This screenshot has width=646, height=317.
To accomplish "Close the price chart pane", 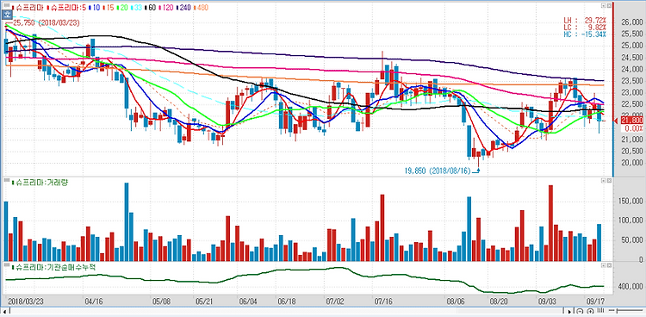I will tap(608, 6).
